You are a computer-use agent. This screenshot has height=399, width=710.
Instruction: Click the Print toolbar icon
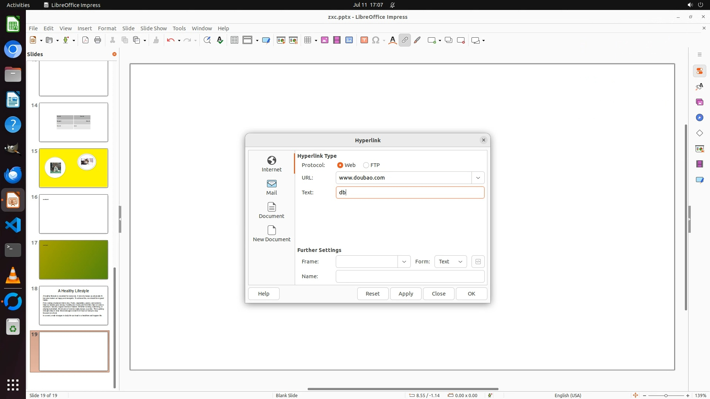[98, 40]
